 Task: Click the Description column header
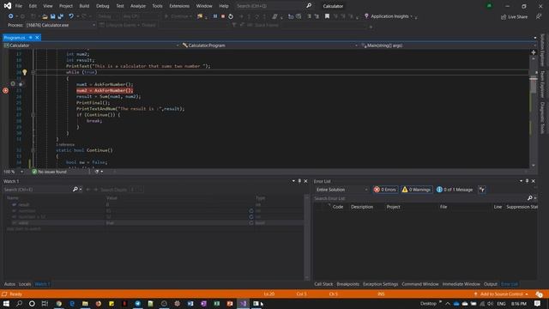pos(362,207)
